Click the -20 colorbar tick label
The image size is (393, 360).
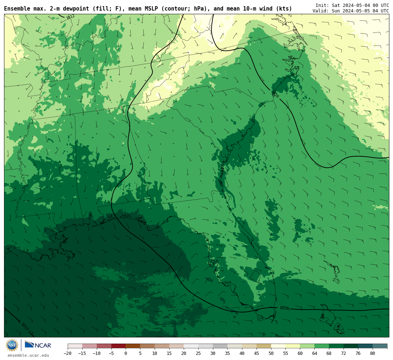click(68, 353)
